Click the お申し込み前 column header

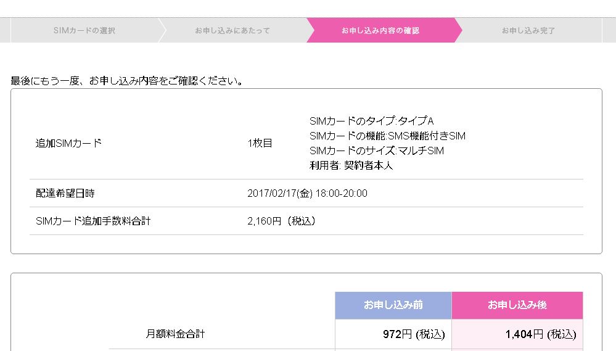point(393,305)
